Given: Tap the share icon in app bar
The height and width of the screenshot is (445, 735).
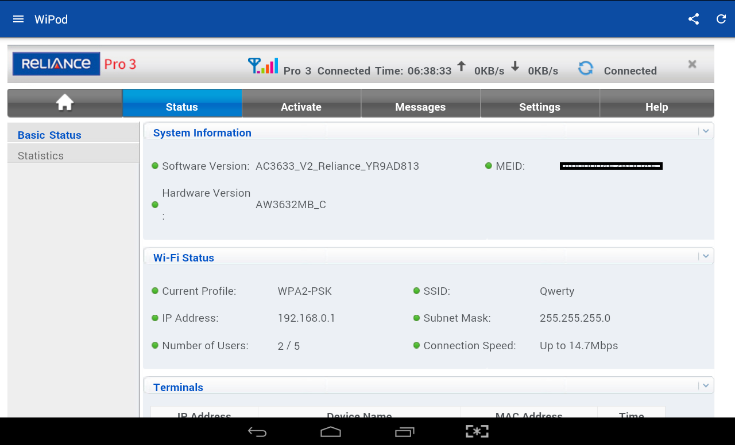Looking at the screenshot, I should coord(694,19).
